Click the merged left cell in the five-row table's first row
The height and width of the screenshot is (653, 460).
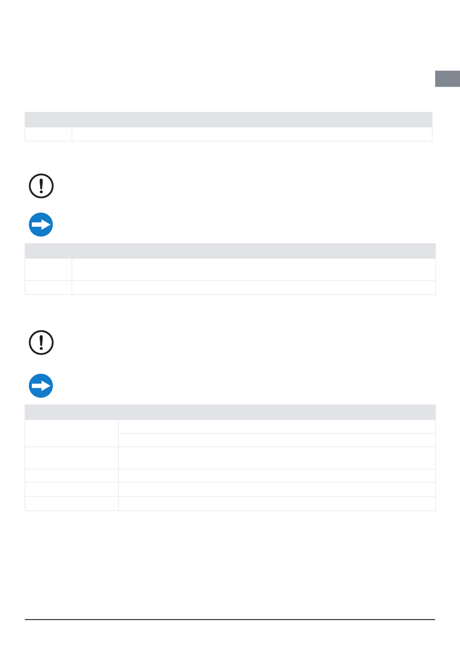click(72, 433)
